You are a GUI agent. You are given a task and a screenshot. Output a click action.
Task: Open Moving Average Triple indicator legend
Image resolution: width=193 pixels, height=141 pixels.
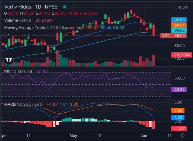point(44,28)
